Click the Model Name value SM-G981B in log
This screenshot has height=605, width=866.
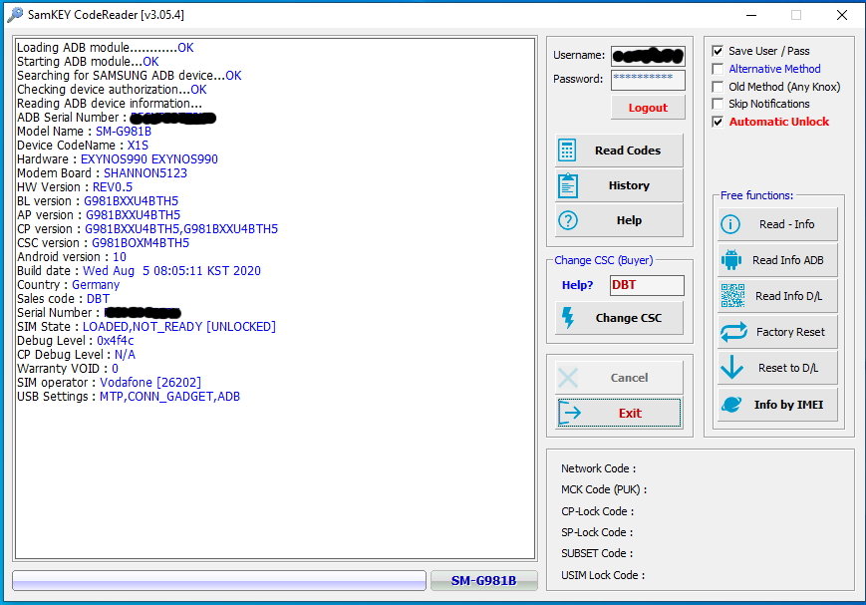pyautogui.click(x=124, y=132)
